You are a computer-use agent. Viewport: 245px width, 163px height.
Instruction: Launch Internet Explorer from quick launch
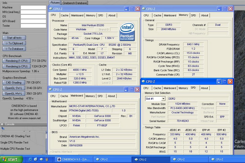[30, 159]
